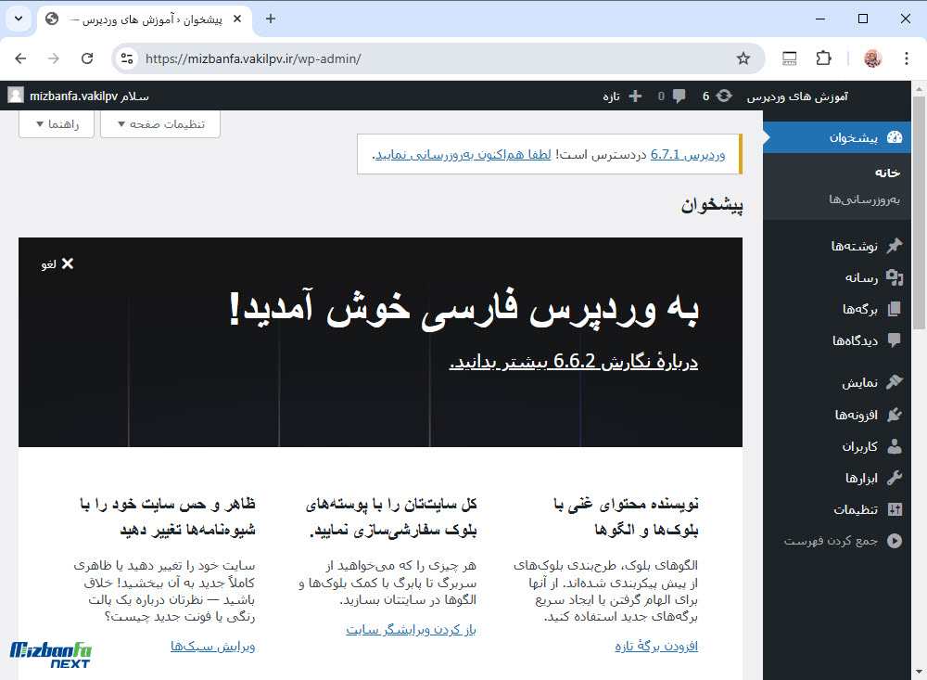Open the Posts (نوشته‌ها) menu
This screenshot has height=680, width=927.
click(837, 246)
